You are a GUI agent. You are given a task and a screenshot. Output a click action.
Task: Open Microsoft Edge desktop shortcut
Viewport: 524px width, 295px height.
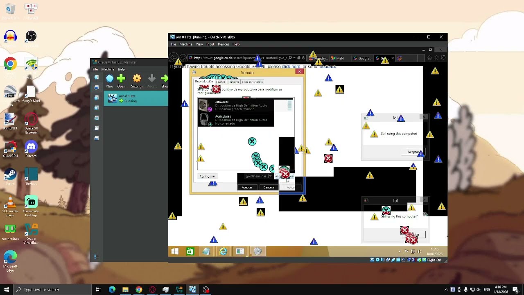click(x=10, y=261)
